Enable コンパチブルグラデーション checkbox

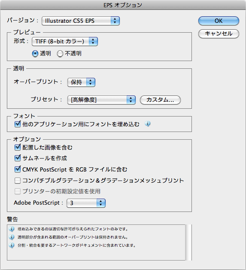pos(18,181)
